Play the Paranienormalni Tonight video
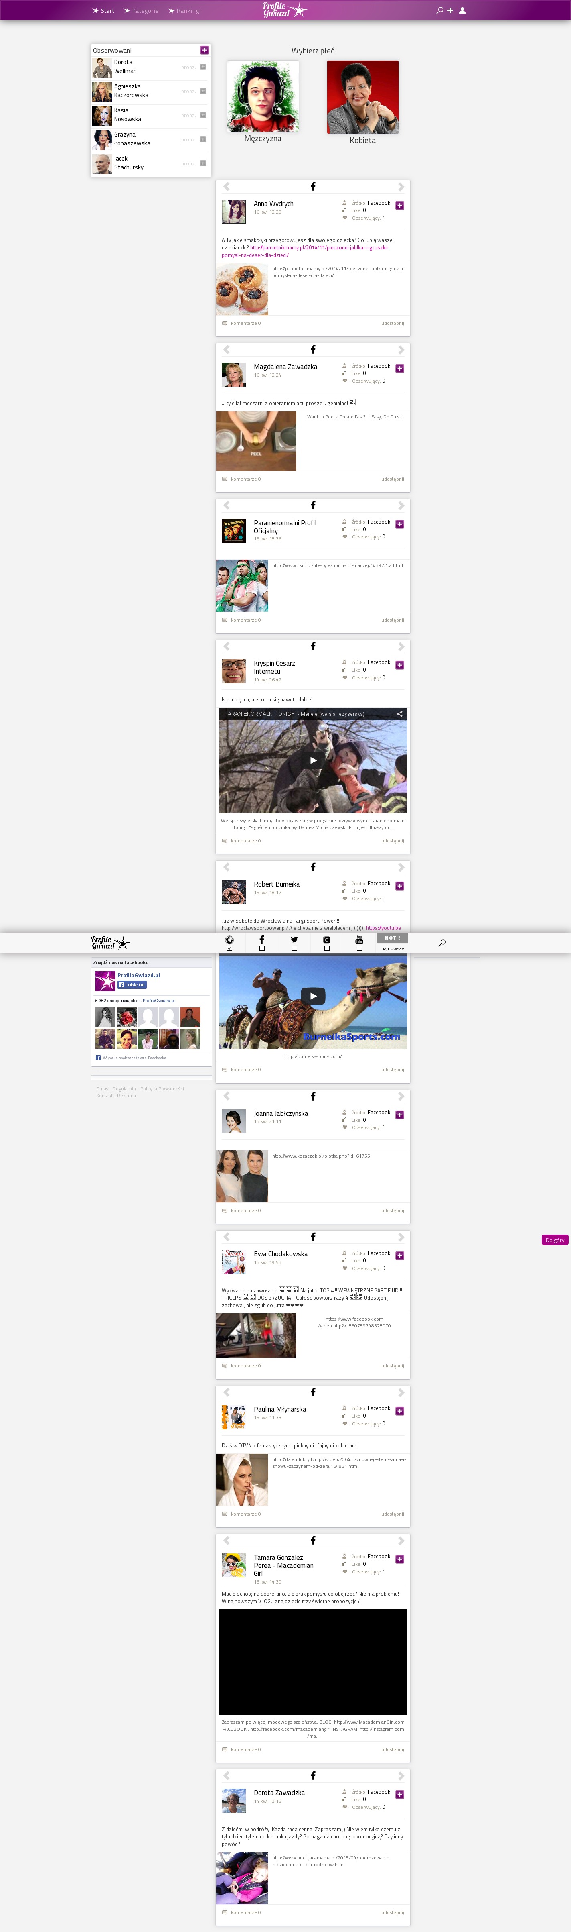Image resolution: width=571 pixels, height=1932 pixels. pyautogui.click(x=312, y=760)
